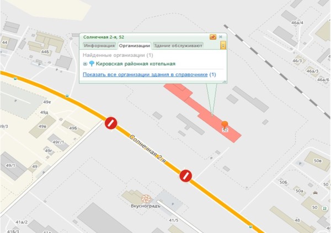Screen dimensions: 331x233
Task: Click the car icon near building 50а
Action: [x=315, y=193]
